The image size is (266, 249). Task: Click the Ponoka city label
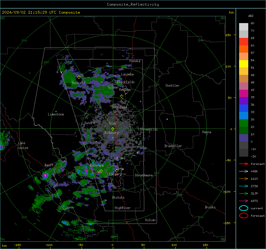point(135,61)
